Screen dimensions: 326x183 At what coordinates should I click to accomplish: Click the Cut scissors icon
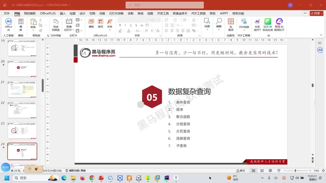coord(40,20)
